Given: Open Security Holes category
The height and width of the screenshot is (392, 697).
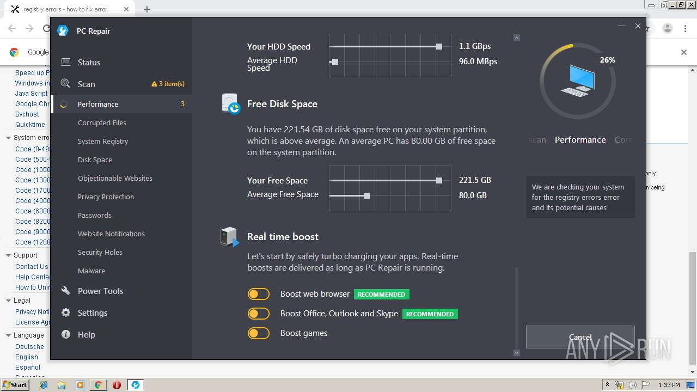Looking at the screenshot, I should coord(100,252).
